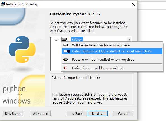This screenshot has height=121, width=166.
Task: Click the hard drive icon beside 'Will be installed'
Action: tap(66, 45)
